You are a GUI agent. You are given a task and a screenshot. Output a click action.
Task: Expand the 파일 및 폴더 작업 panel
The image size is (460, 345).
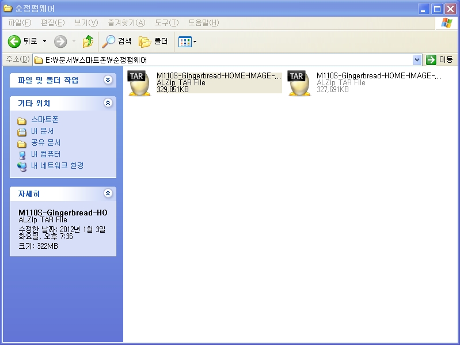click(x=108, y=80)
